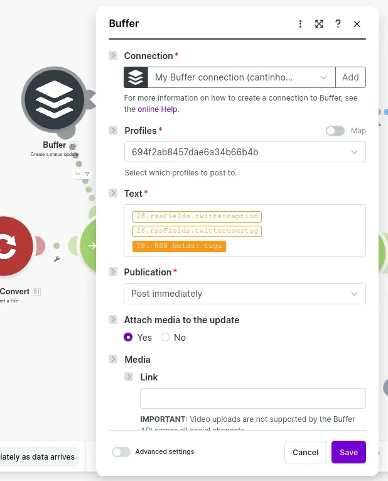Open the Publication 'Post immediately' dropdown

click(245, 294)
